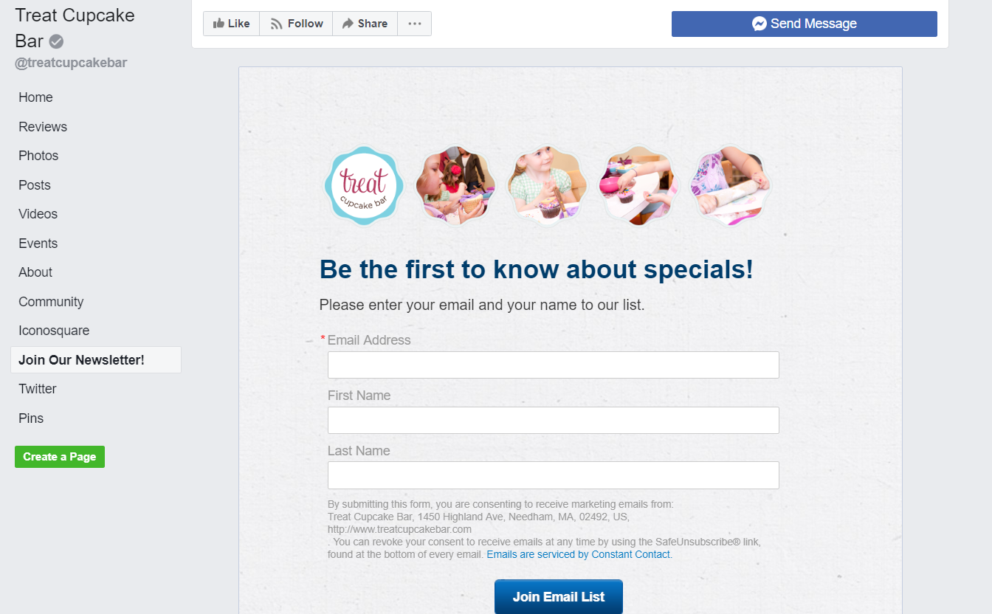Open the Share option
Viewport: 992px width, 614px height.
[x=365, y=24]
